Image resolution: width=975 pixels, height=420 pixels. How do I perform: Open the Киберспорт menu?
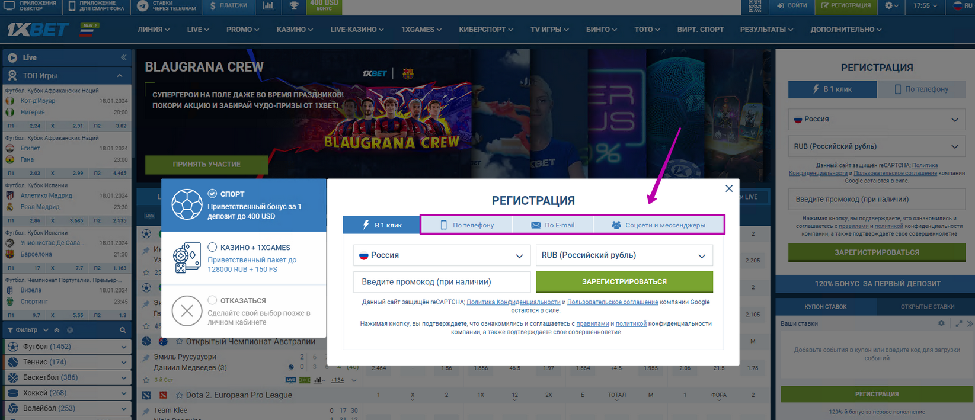[x=486, y=29]
